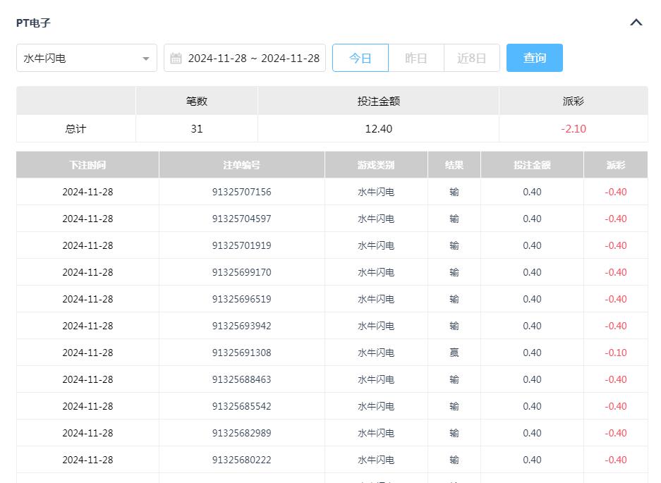The image size is (661, 483).
Task: Collapse the PT电子 panel using the chevron
Action: (636, 22)
